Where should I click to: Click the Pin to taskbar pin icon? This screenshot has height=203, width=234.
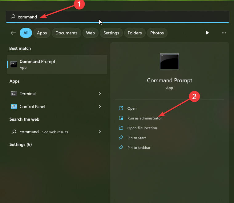pyautogui.click(x=121, y=147)
